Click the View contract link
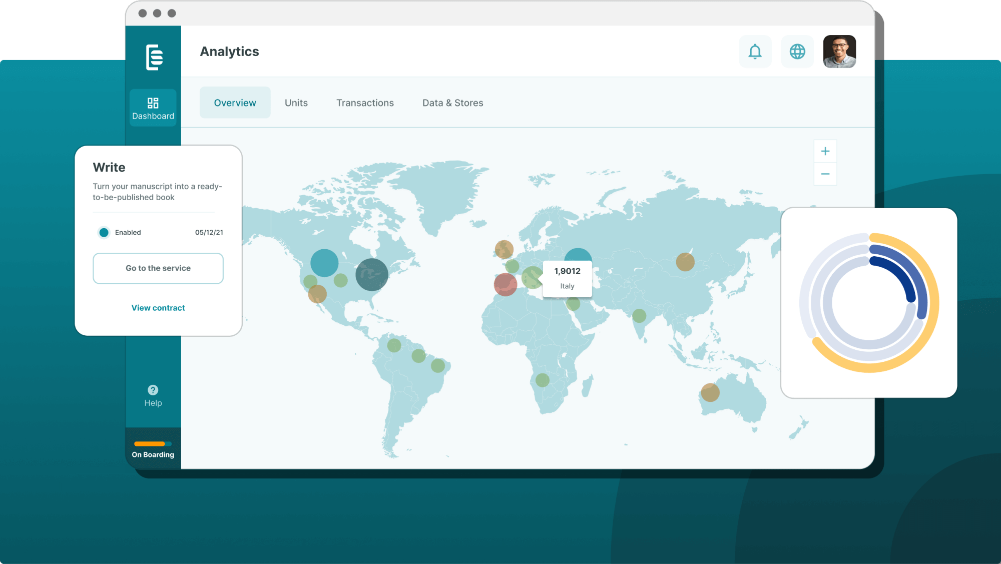Screen dimensions: 1001x564 pyautogui.click(x=158, y=307)
